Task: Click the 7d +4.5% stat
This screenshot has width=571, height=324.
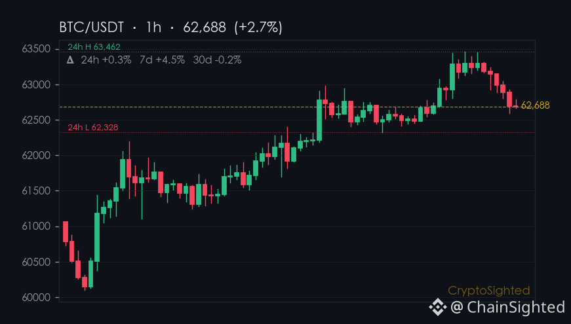Action: point(162,60)
